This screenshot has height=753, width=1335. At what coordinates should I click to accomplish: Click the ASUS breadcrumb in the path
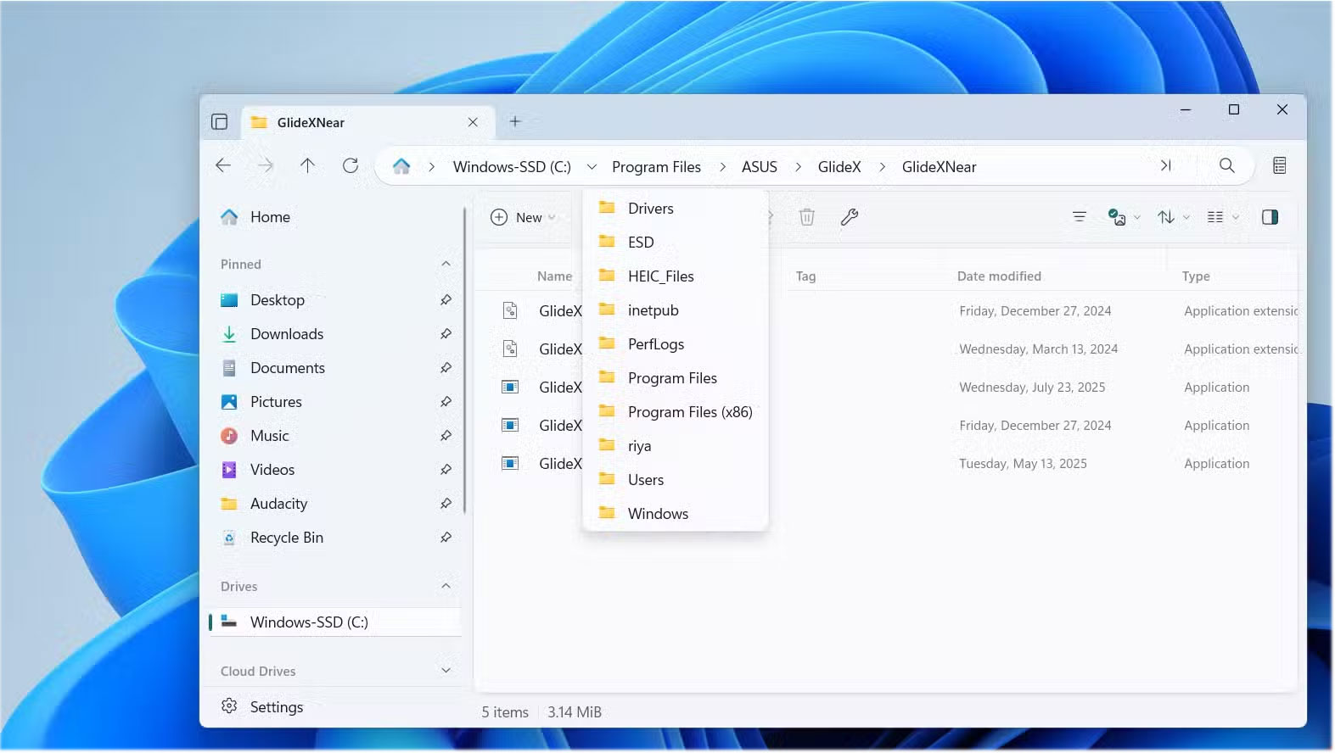tap(759, 167)
